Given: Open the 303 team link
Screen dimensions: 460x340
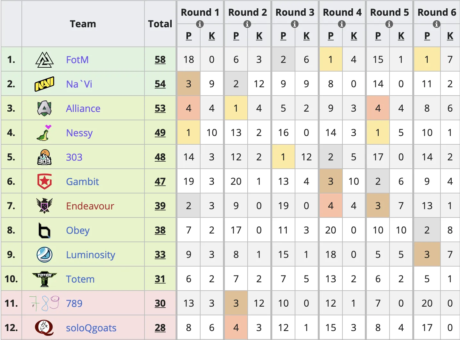Looking at the screenshot, I should 74,157.
